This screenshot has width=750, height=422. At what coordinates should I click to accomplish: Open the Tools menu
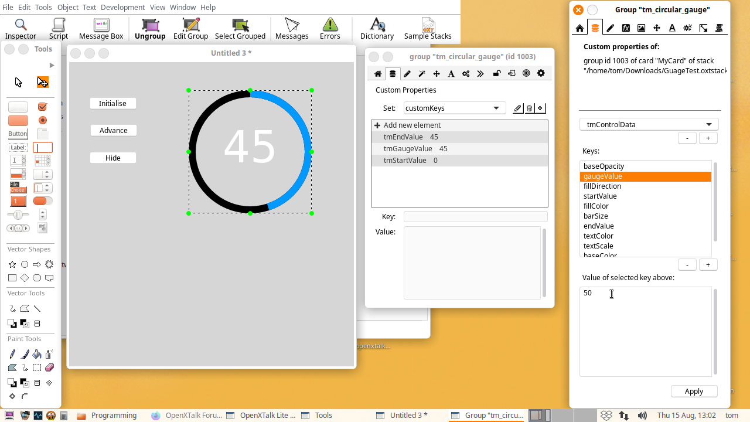tap(43, 7)
